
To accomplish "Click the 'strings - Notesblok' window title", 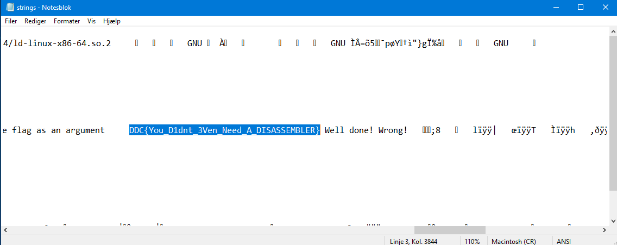I will 44,8.
